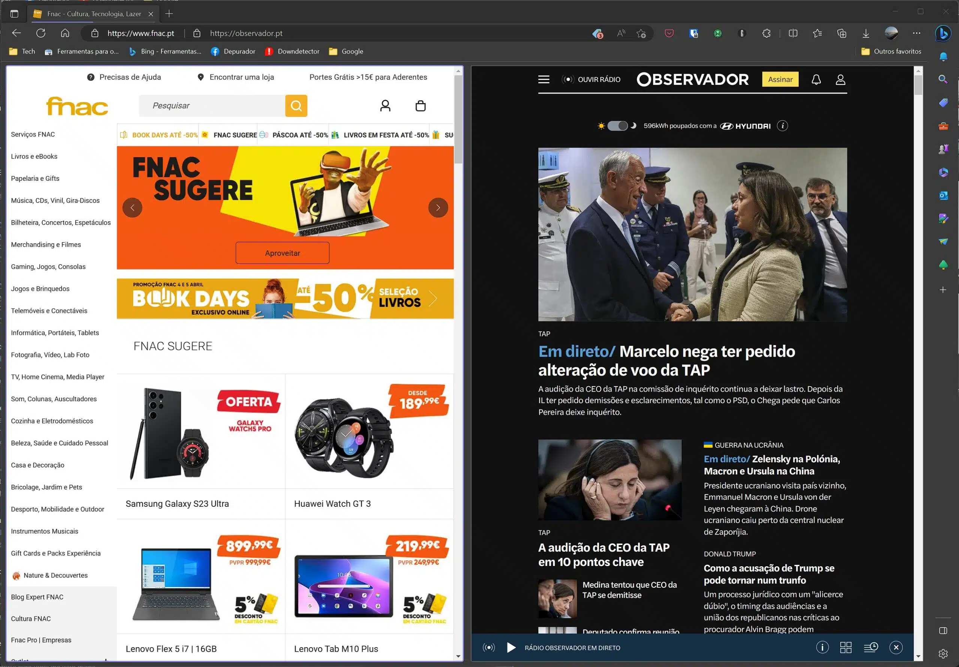This screenshot has width=959, height=667.
Task: Open the Fnac shopping bag
Action: pyautogui.click(x=420, y=106)
